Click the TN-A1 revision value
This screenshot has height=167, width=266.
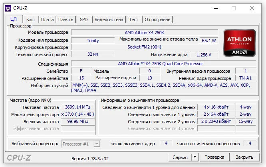tap(246, 78)
